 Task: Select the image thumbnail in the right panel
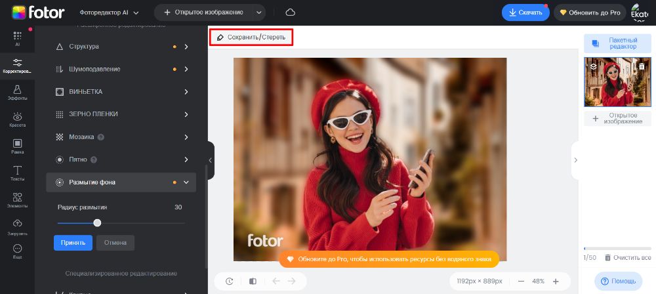click(x=617, y=82)
